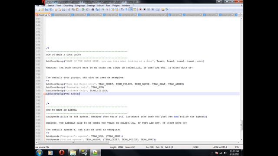This screenshot has width=278, height=156.
Task: Click the New file toolbar icon
Action: [x=39, y=10]
